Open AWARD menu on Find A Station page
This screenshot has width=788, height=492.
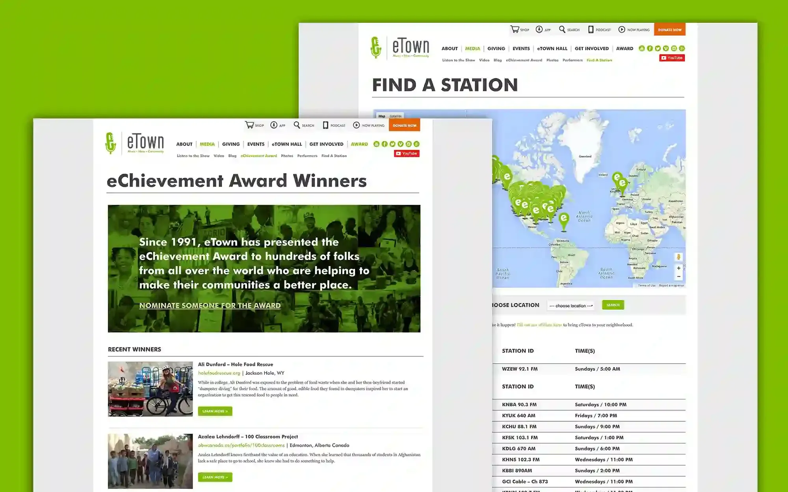624,48
